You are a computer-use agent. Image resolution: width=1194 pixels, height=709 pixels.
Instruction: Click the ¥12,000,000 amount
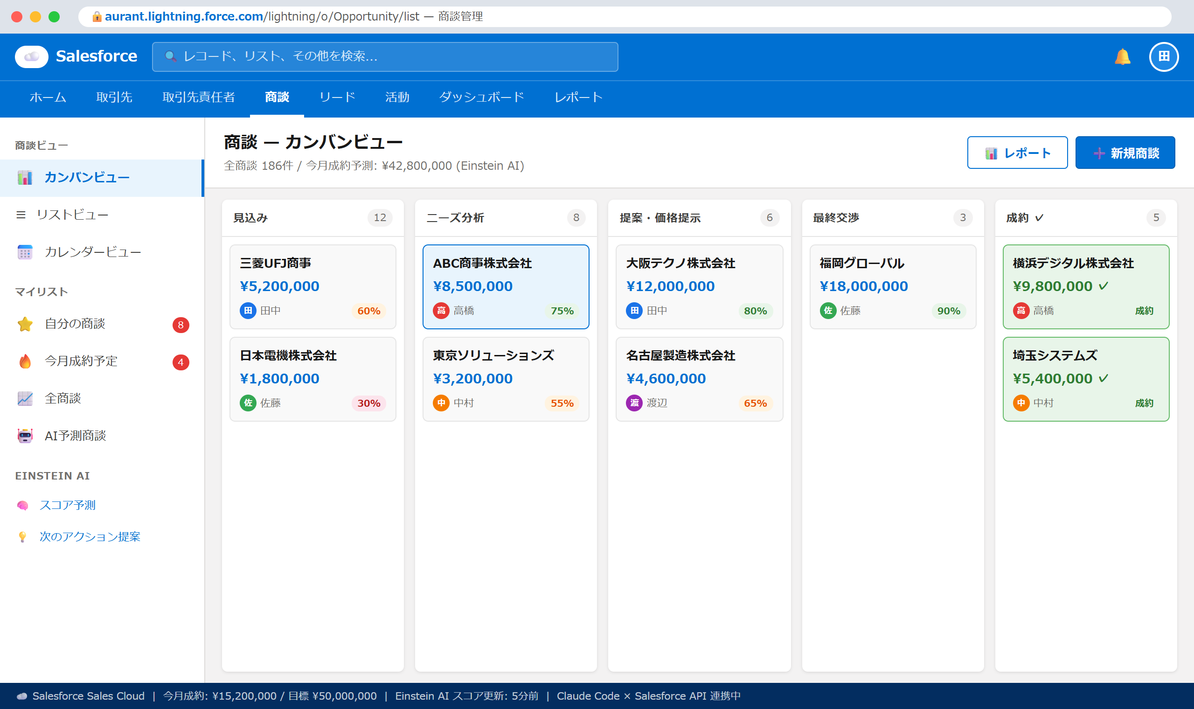point(670,286)
